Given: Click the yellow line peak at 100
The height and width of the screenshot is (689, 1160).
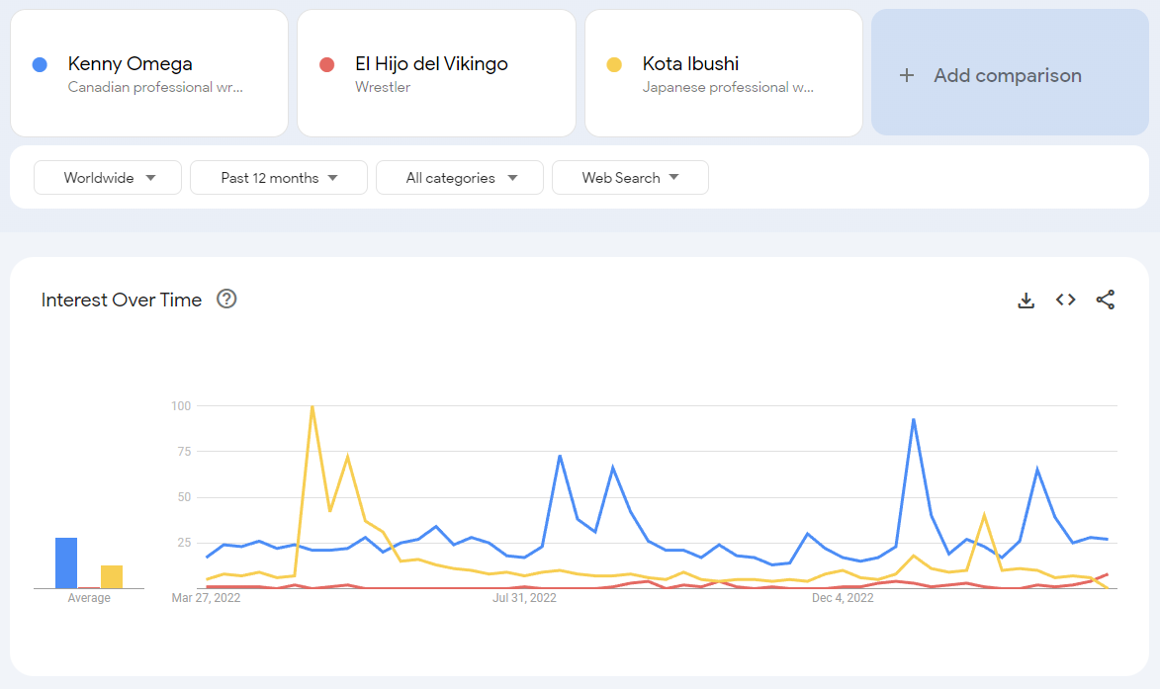Looking at the screenshot, I should pos(312,406).
